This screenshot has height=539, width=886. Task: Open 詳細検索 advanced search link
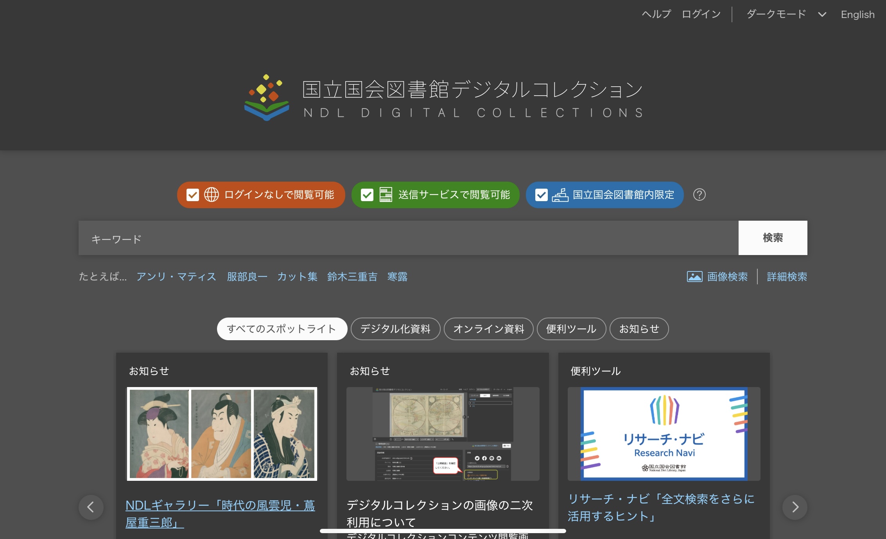[x=787, y=277]
